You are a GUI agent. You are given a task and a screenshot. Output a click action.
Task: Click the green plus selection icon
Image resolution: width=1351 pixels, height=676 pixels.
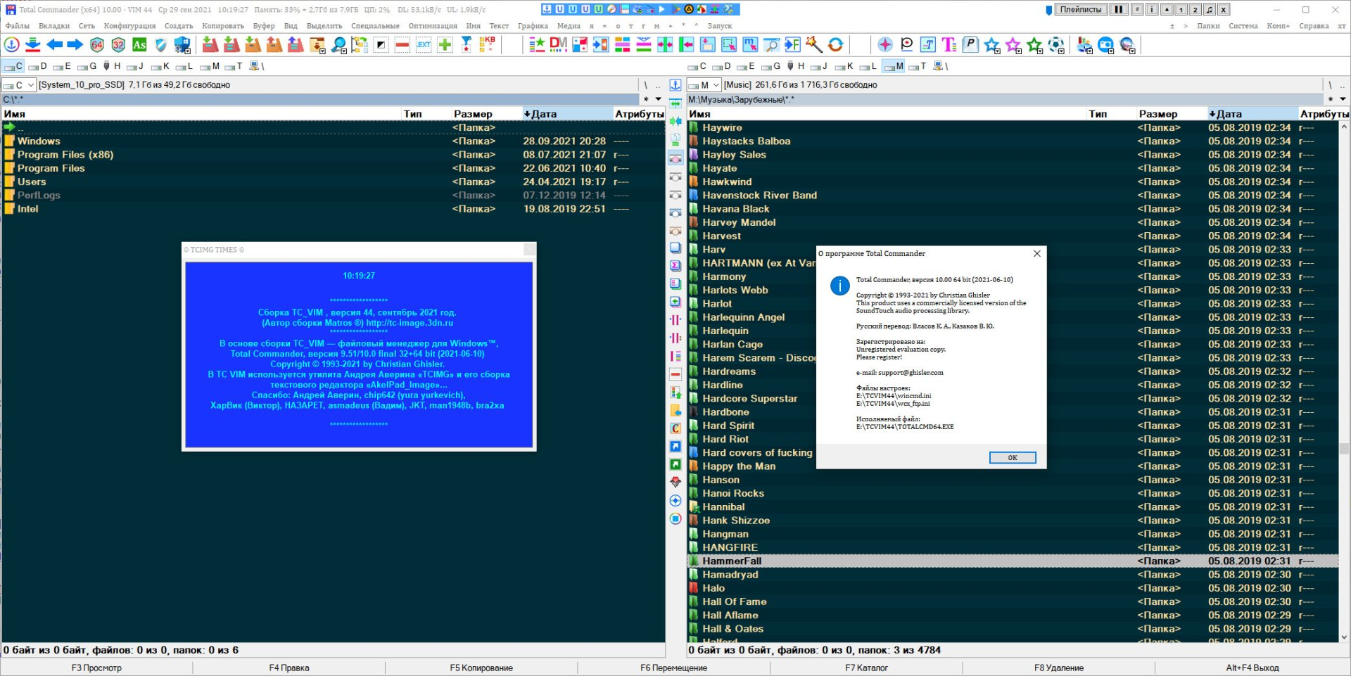[445, 45]
